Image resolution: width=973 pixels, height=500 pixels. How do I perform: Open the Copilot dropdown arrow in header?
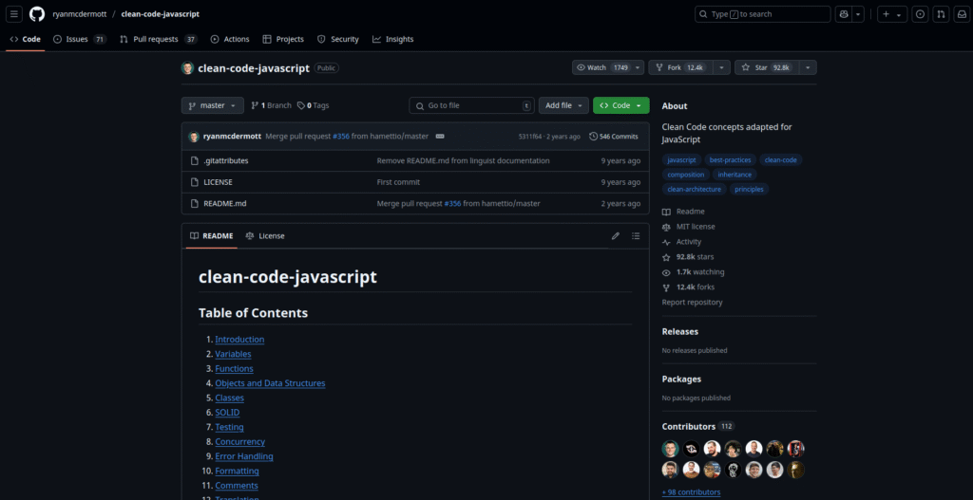(858, 14)
